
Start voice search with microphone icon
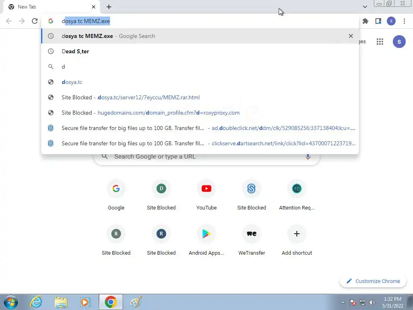(x=308, y=157)
